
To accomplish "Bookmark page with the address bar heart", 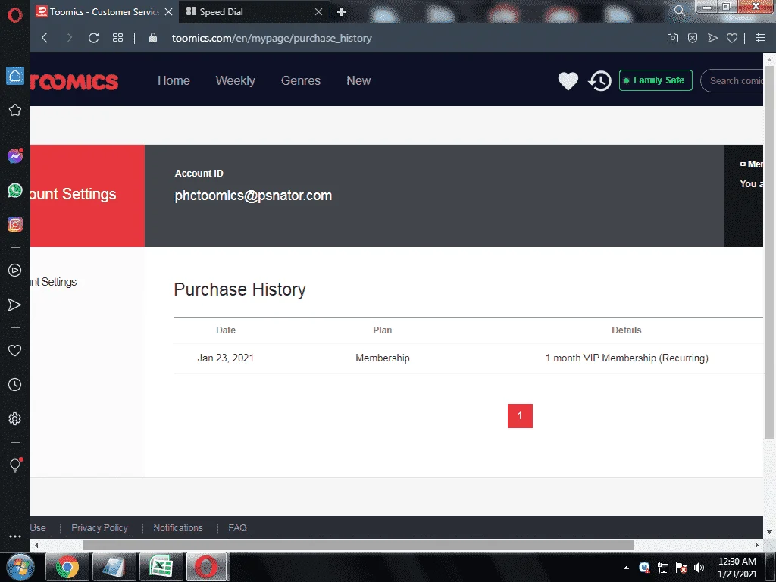I will click(x=732, y=38).
